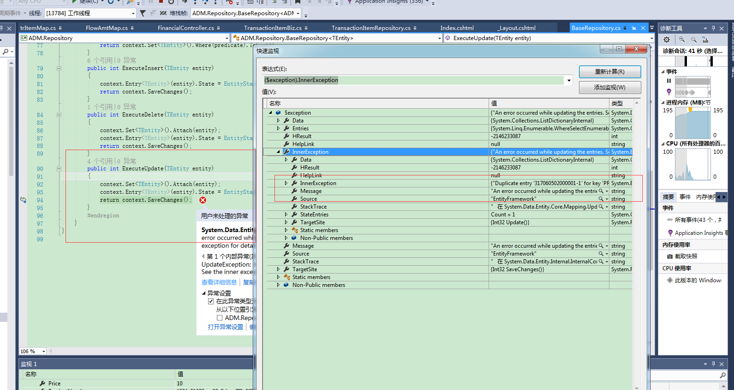Expand the nested InnerException duplicate entry node
The height and width of the screenshot is (390, 734).
(x=286, y=183)
